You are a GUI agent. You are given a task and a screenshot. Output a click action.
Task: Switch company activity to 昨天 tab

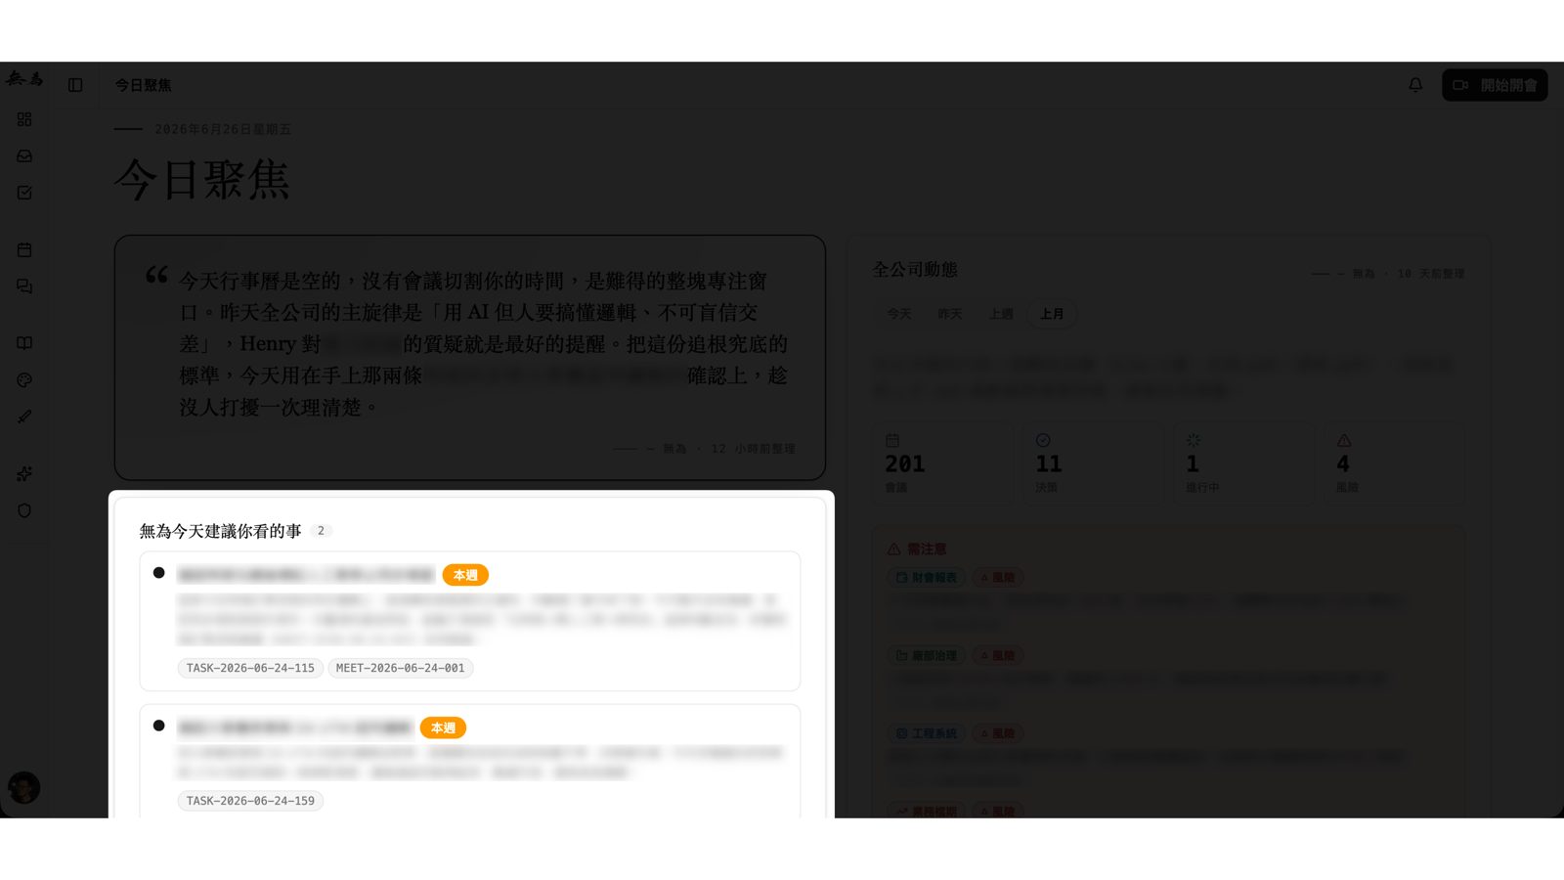[x=950, y=314]
